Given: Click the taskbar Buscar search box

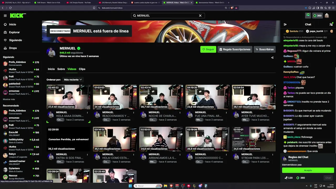Looking at the screenshot, I should (x=148, y=186).
